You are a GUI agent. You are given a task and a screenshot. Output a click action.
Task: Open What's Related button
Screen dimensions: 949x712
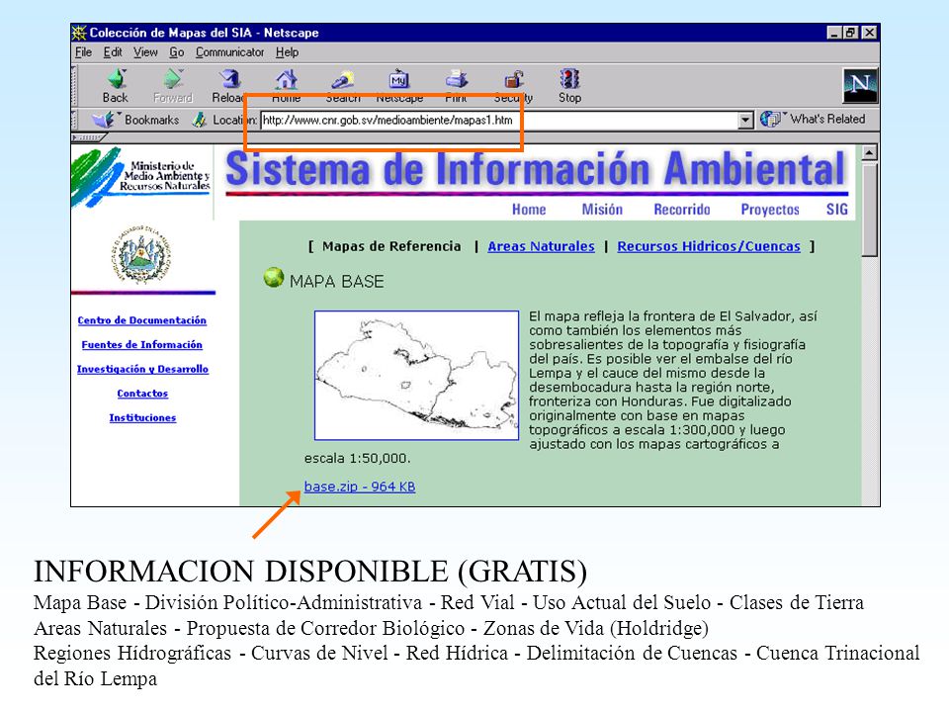(813, 120)
